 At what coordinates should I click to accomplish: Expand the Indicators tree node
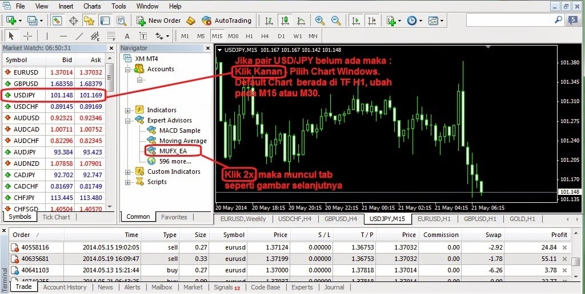coord(128,111)
